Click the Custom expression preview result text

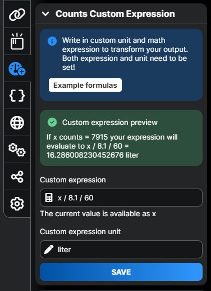pos(112,146)
